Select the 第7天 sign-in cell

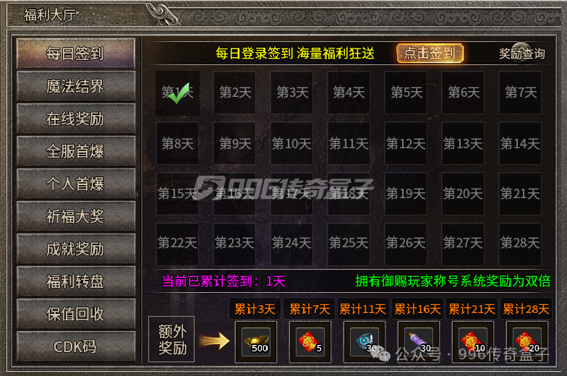pyautogui.click(x=520, y=93)
